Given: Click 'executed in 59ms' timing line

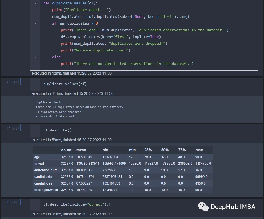Looking at the screenshot, I should tap(72, 140).
